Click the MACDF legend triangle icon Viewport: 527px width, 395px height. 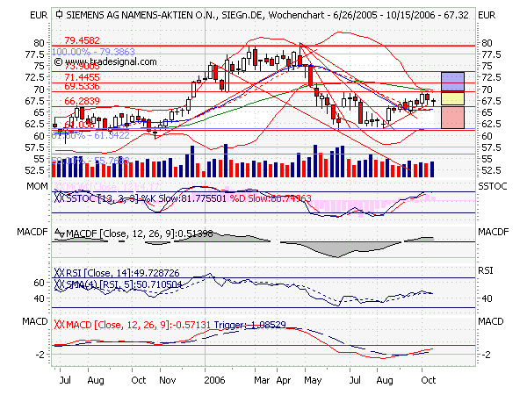click(60, 233)
